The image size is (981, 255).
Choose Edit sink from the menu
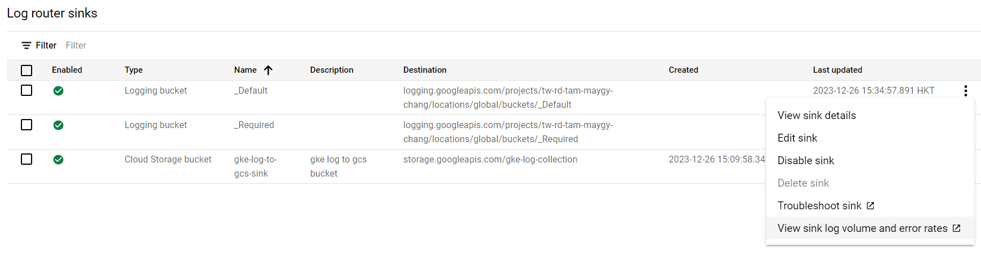pyautogui.click(x=797, y=138)
